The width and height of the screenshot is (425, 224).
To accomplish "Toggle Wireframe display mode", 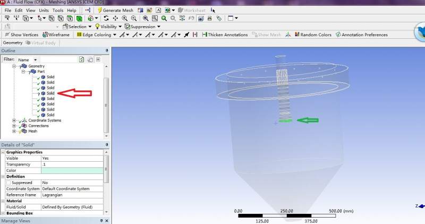I will (56, 35).
